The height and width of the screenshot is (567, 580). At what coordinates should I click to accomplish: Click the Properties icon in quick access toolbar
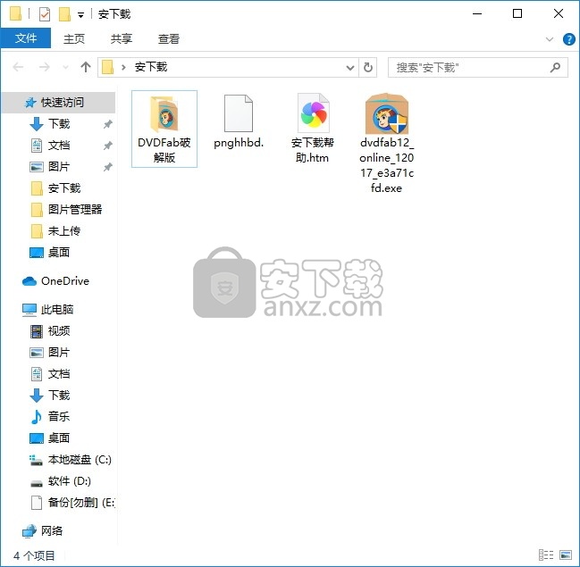[45, 14]
